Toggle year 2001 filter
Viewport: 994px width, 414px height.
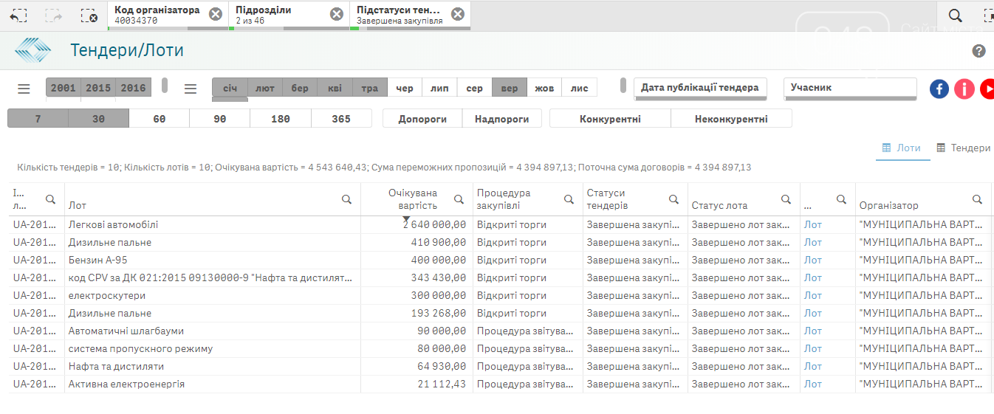[63, 88]
